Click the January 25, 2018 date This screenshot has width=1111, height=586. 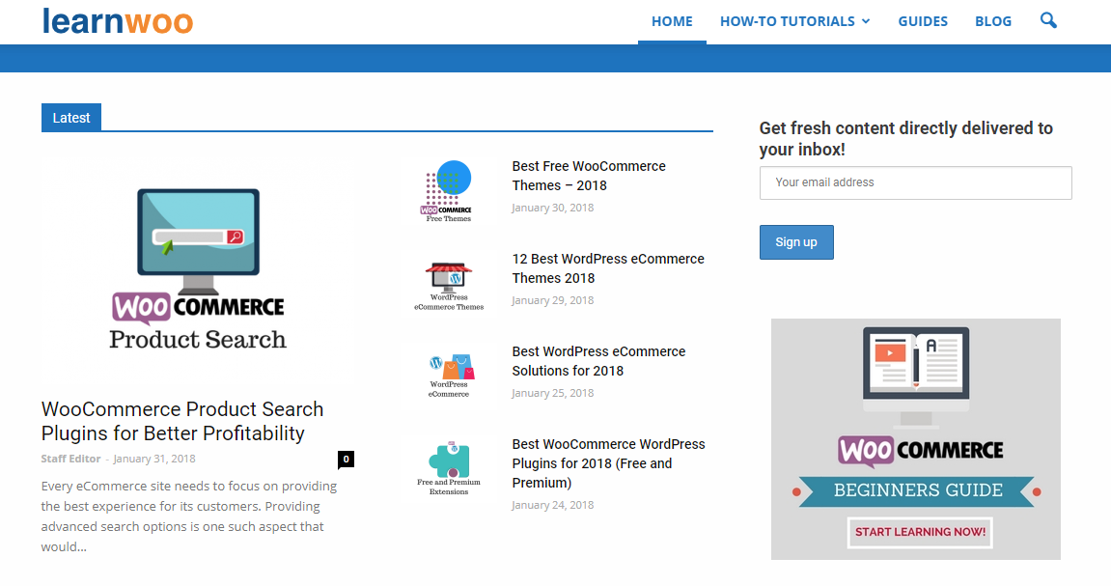[553, 393]
